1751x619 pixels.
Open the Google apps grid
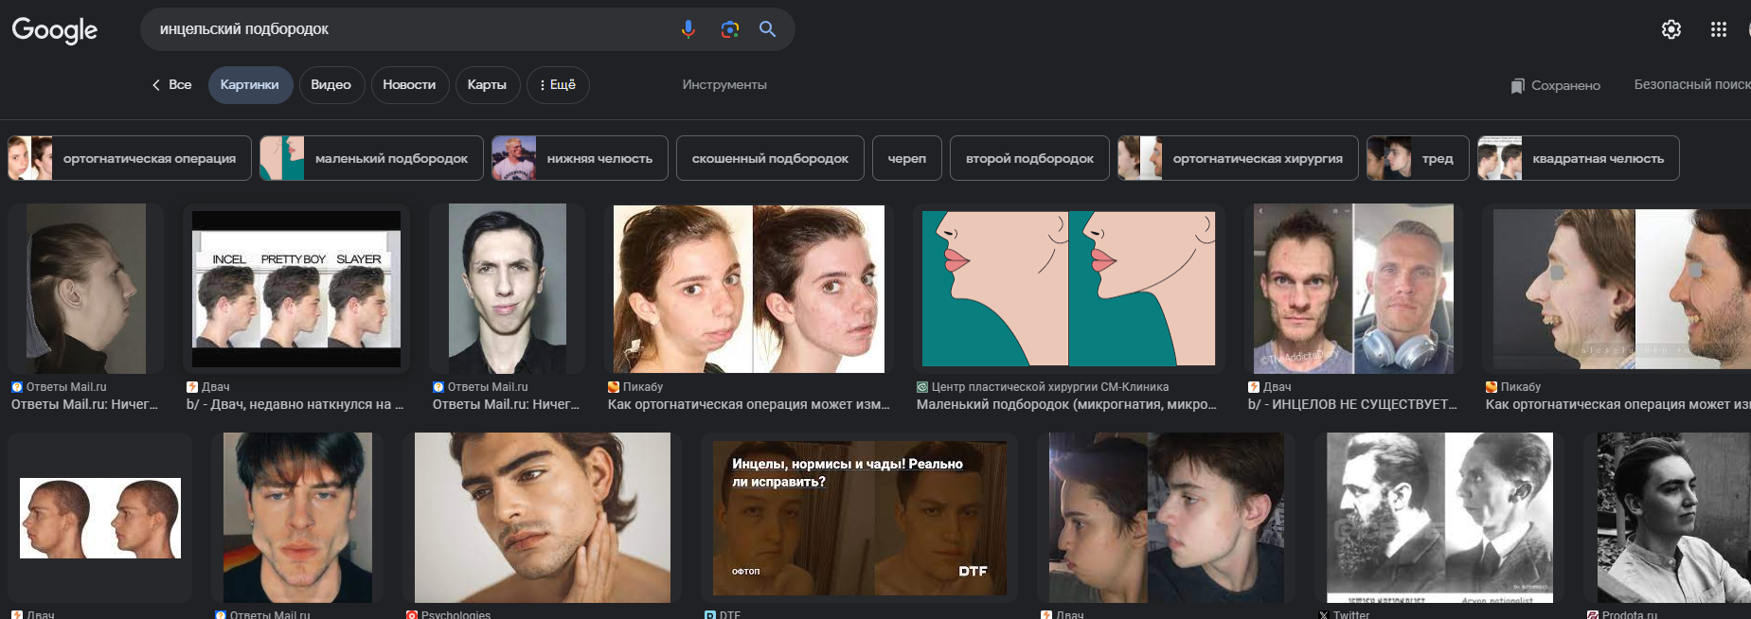coord(1719,29)
